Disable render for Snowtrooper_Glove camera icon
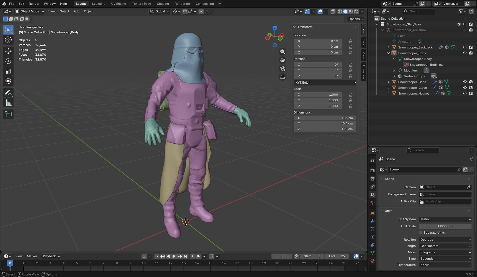This screenshot has height=277, width=477. point(471,87)
